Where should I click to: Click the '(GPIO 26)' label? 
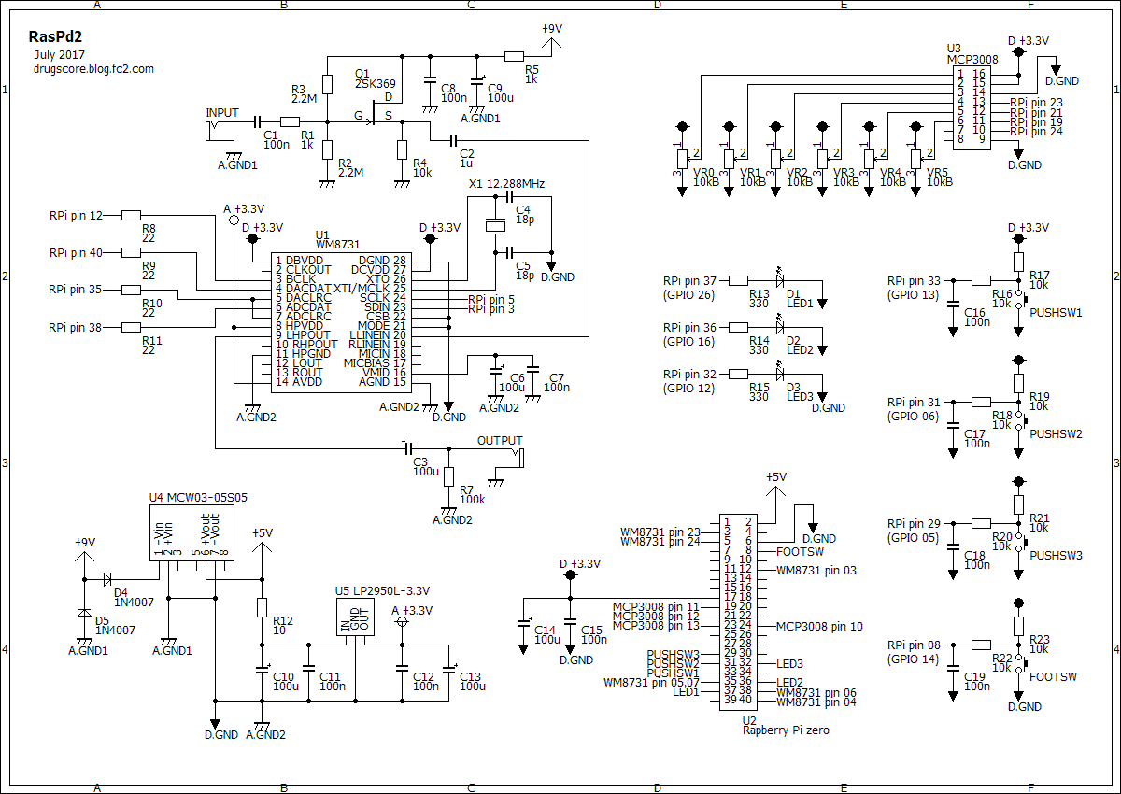[x=688, y=295]
